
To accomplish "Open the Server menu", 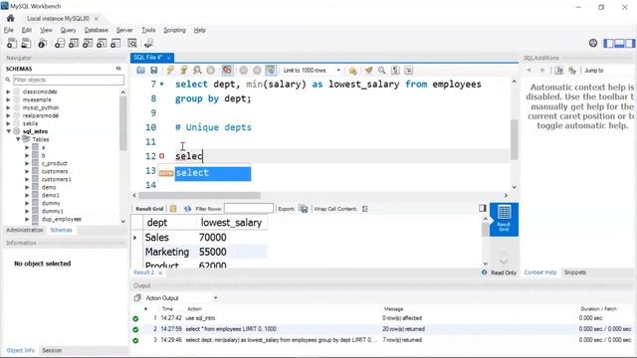I will [123, 30].
